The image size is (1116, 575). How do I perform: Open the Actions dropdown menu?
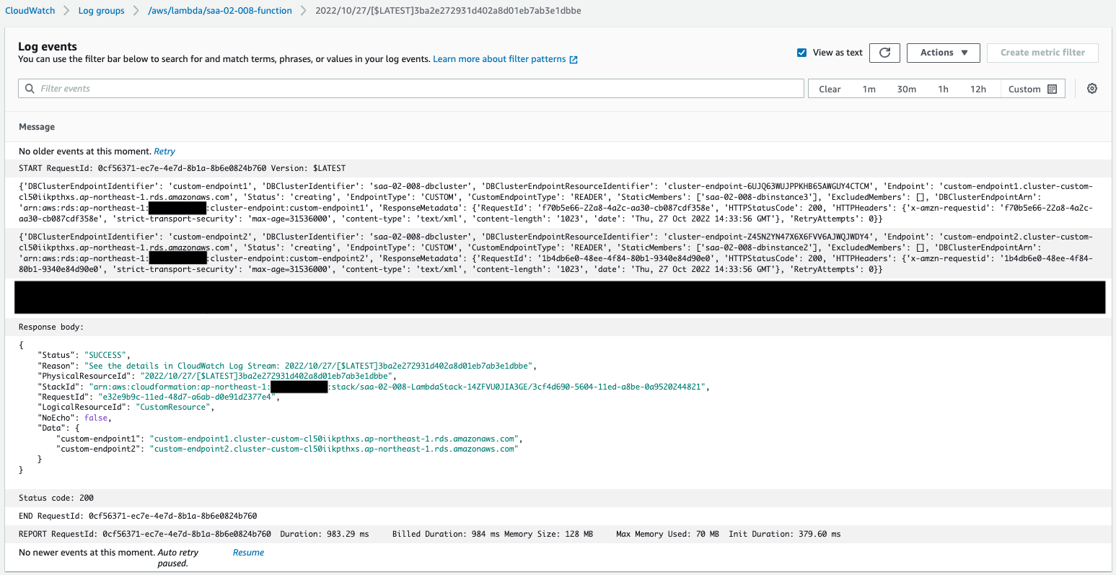coord(943,52)
